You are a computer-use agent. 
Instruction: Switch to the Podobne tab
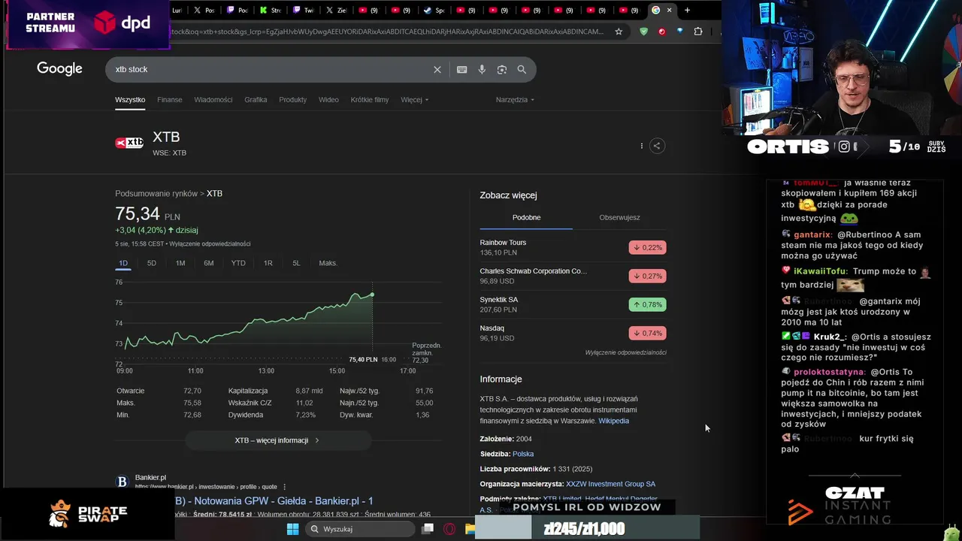[x=526, y=217]
